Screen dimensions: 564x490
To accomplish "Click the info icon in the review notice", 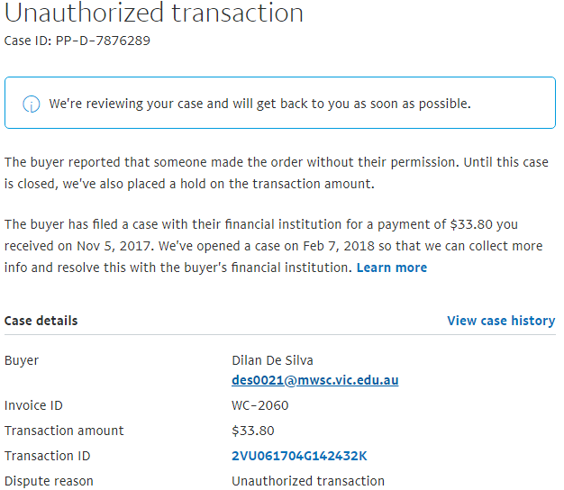I will click(32, 104).
